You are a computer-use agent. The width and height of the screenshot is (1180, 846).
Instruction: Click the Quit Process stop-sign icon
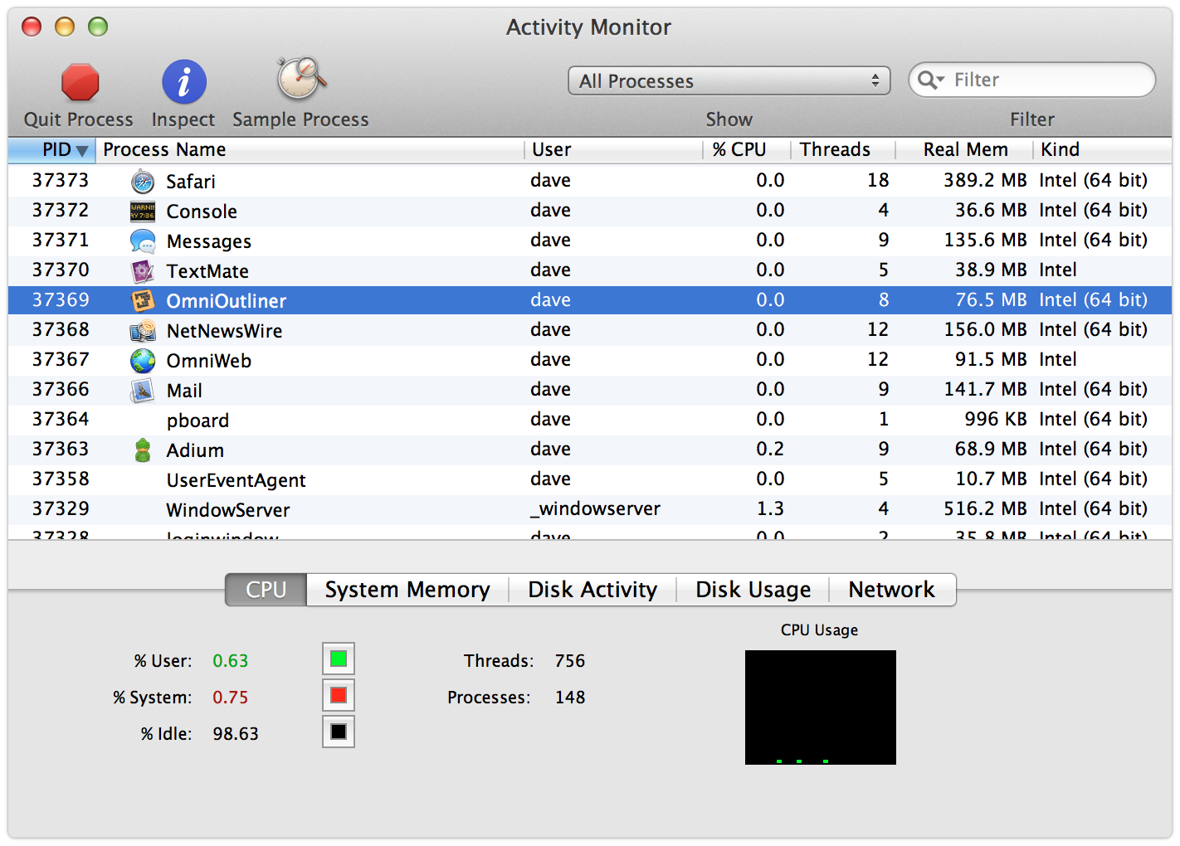tap(79, 80)
